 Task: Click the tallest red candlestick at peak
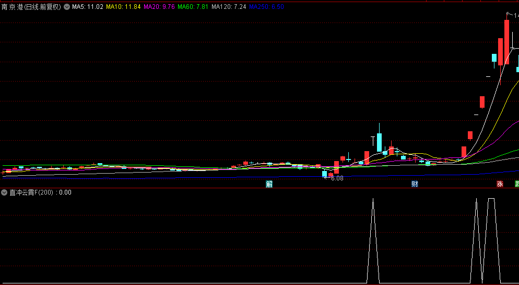(506, 42)
